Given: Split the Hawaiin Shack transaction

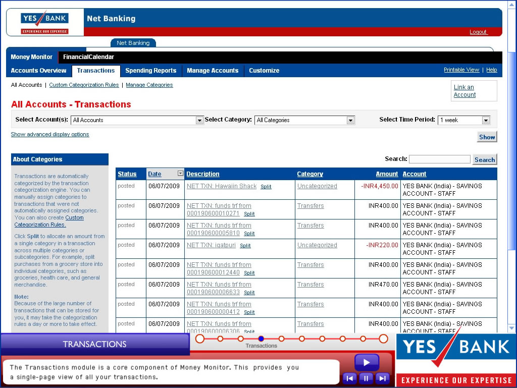Looking at the screenshot, I should (266, 187).
